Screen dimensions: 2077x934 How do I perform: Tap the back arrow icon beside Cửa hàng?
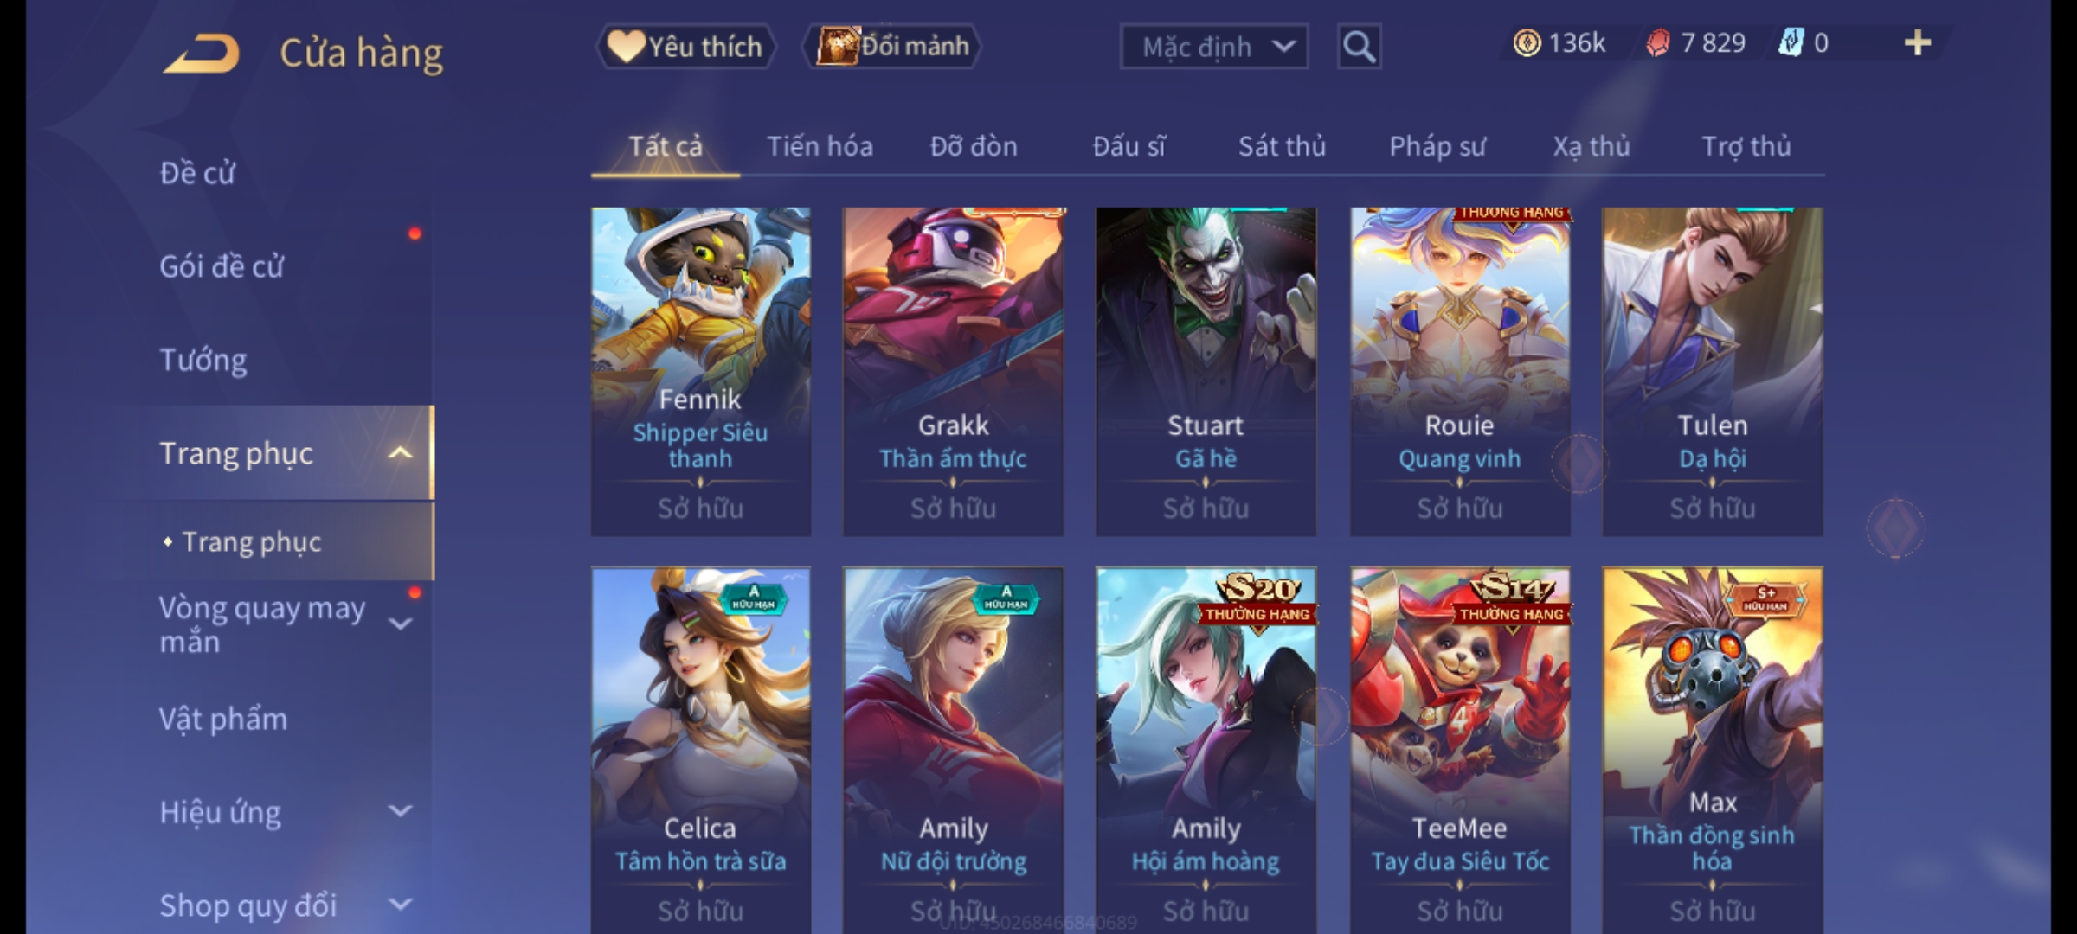[x=201, y=54]
